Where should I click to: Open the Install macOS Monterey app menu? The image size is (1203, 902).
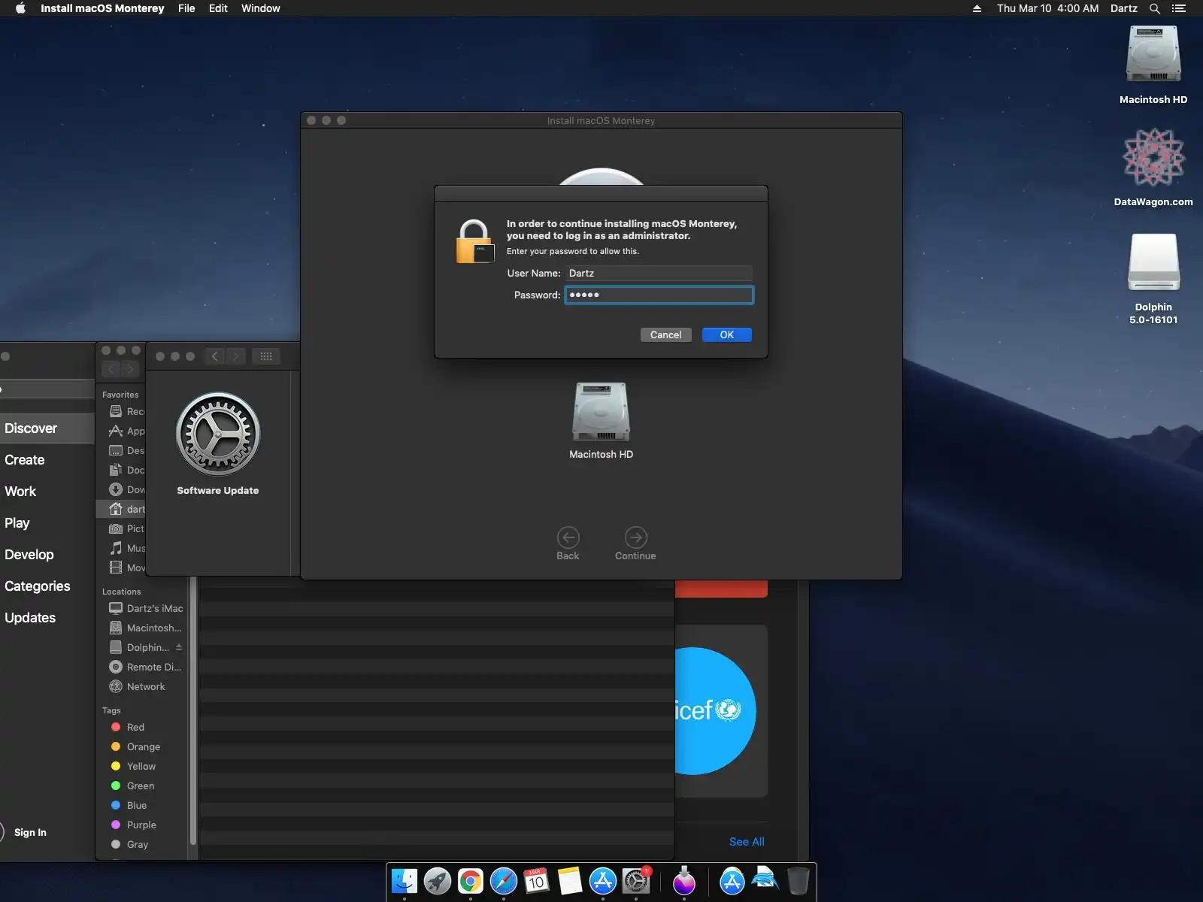click(x=102, y=8)
